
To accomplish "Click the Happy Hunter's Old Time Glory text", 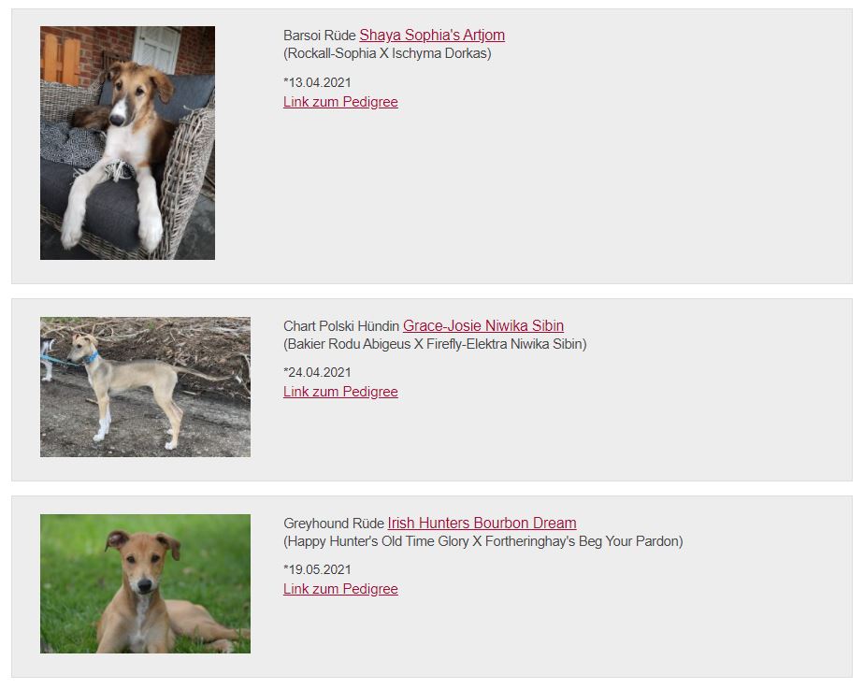I will tap(378, 541).
